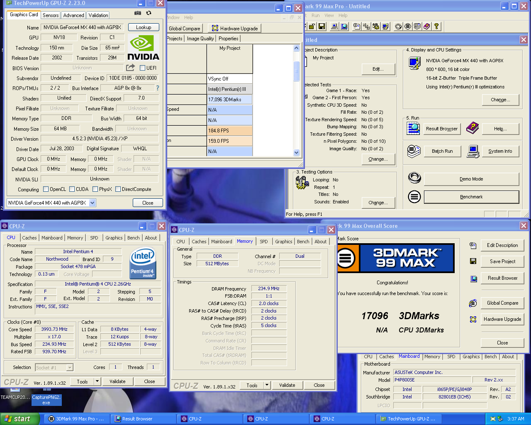Switch to the Sensors tab in GPU-Z
The width and height of the screenshot is (531, 425).
[51, 15]
